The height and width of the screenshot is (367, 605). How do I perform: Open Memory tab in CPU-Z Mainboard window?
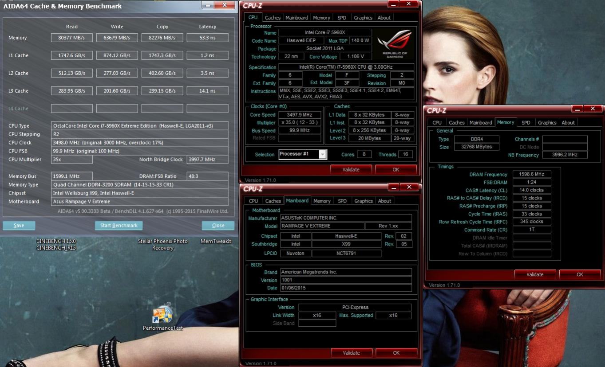click(322, 201)
